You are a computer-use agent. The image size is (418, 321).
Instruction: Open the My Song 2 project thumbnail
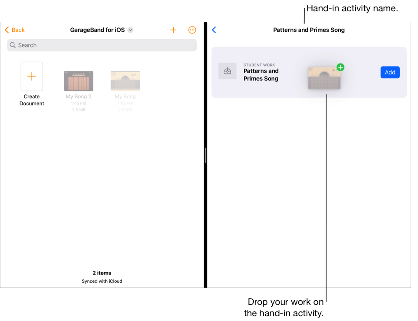coord(78,80)
